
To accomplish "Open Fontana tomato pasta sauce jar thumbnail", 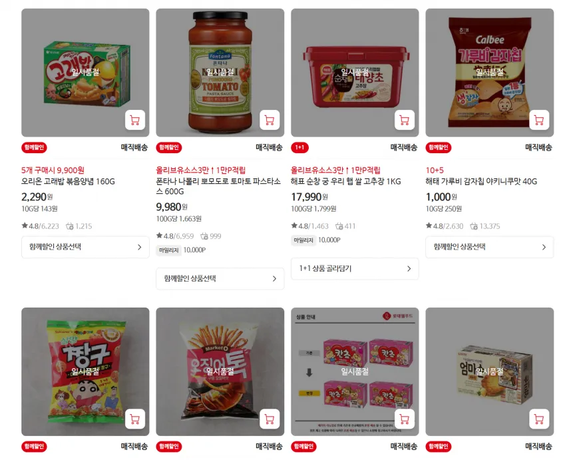I will point(220,73).
